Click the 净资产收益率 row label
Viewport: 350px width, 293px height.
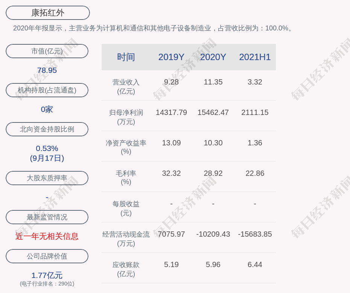[126, 147]
